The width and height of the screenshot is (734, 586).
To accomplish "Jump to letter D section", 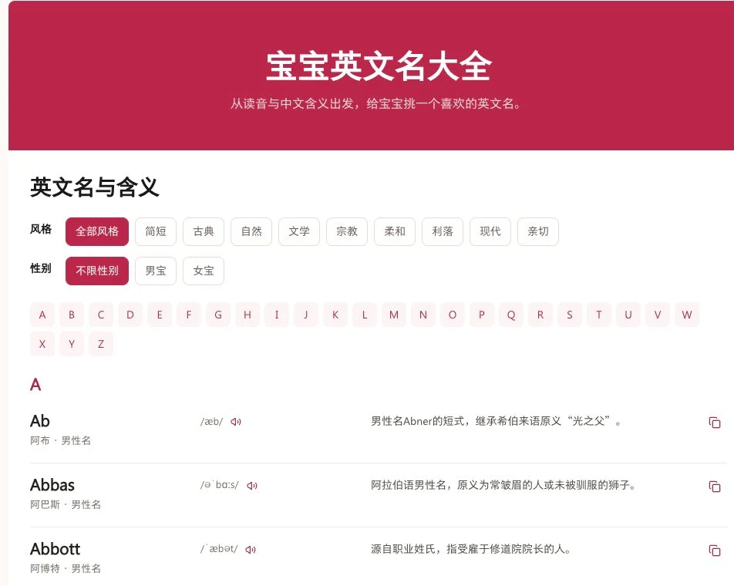I will point(130,315).
